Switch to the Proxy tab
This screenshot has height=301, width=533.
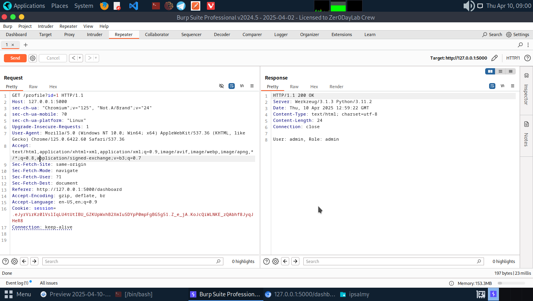(69, 34)
